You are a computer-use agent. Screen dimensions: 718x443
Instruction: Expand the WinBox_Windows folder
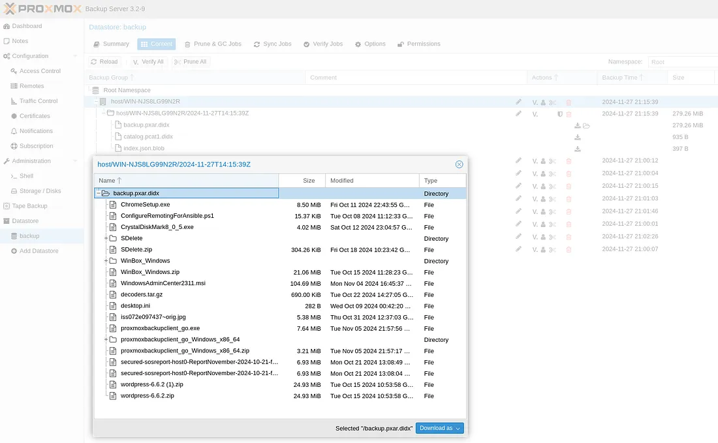tap(106, 261)
